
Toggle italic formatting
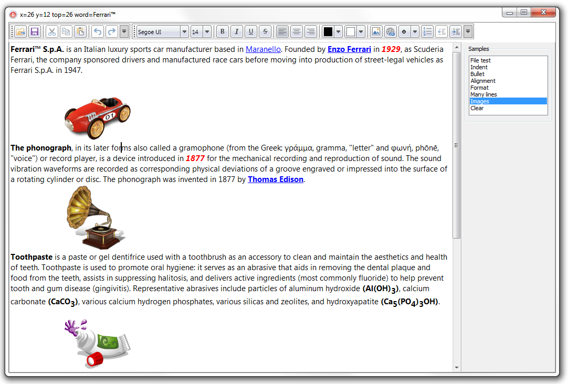point(237,32)
